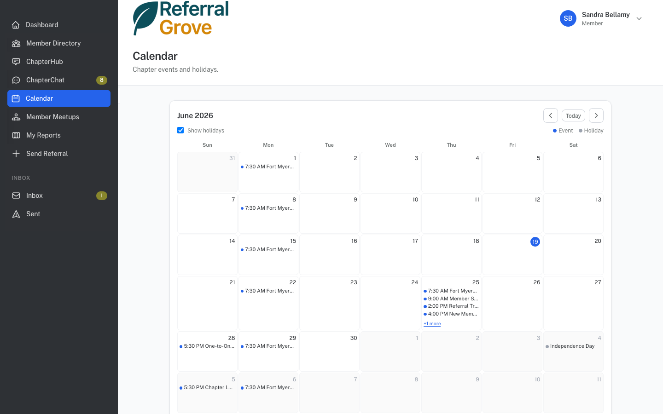Viewport: 663px width, 414px height.
Task: Open the 4:00 PM New Mem... event
Action: pos(451,314)
